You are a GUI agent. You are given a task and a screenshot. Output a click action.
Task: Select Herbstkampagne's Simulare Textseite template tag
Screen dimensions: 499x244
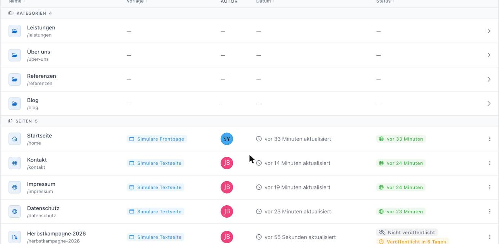pos(155,237)
